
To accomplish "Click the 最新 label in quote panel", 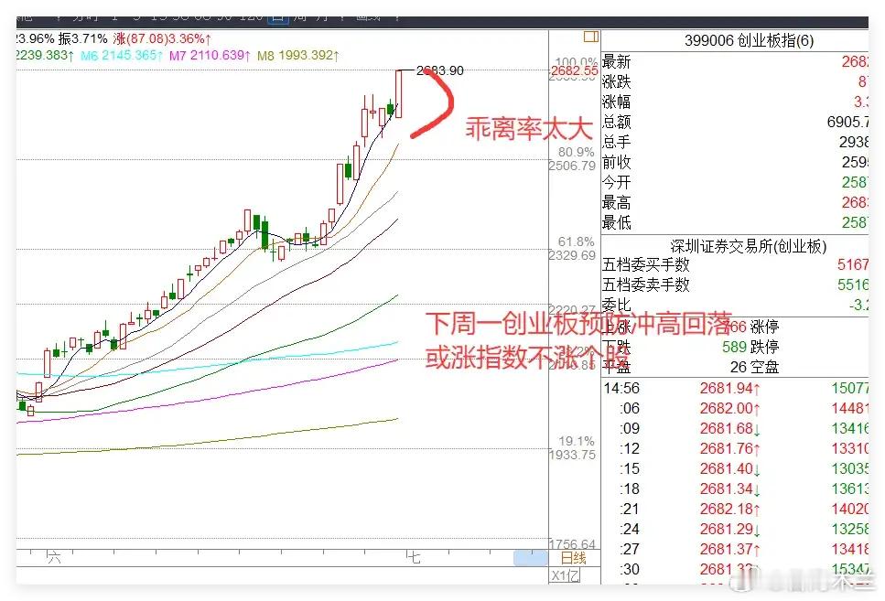I will (x=616, y=61).
